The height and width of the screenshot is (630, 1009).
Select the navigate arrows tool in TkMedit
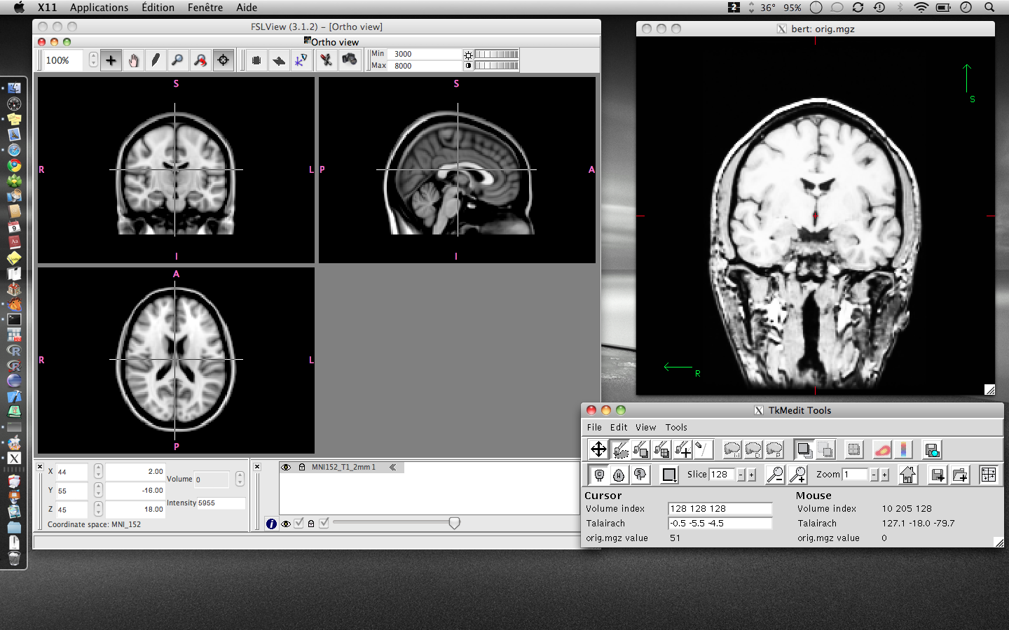pos(598,449)
